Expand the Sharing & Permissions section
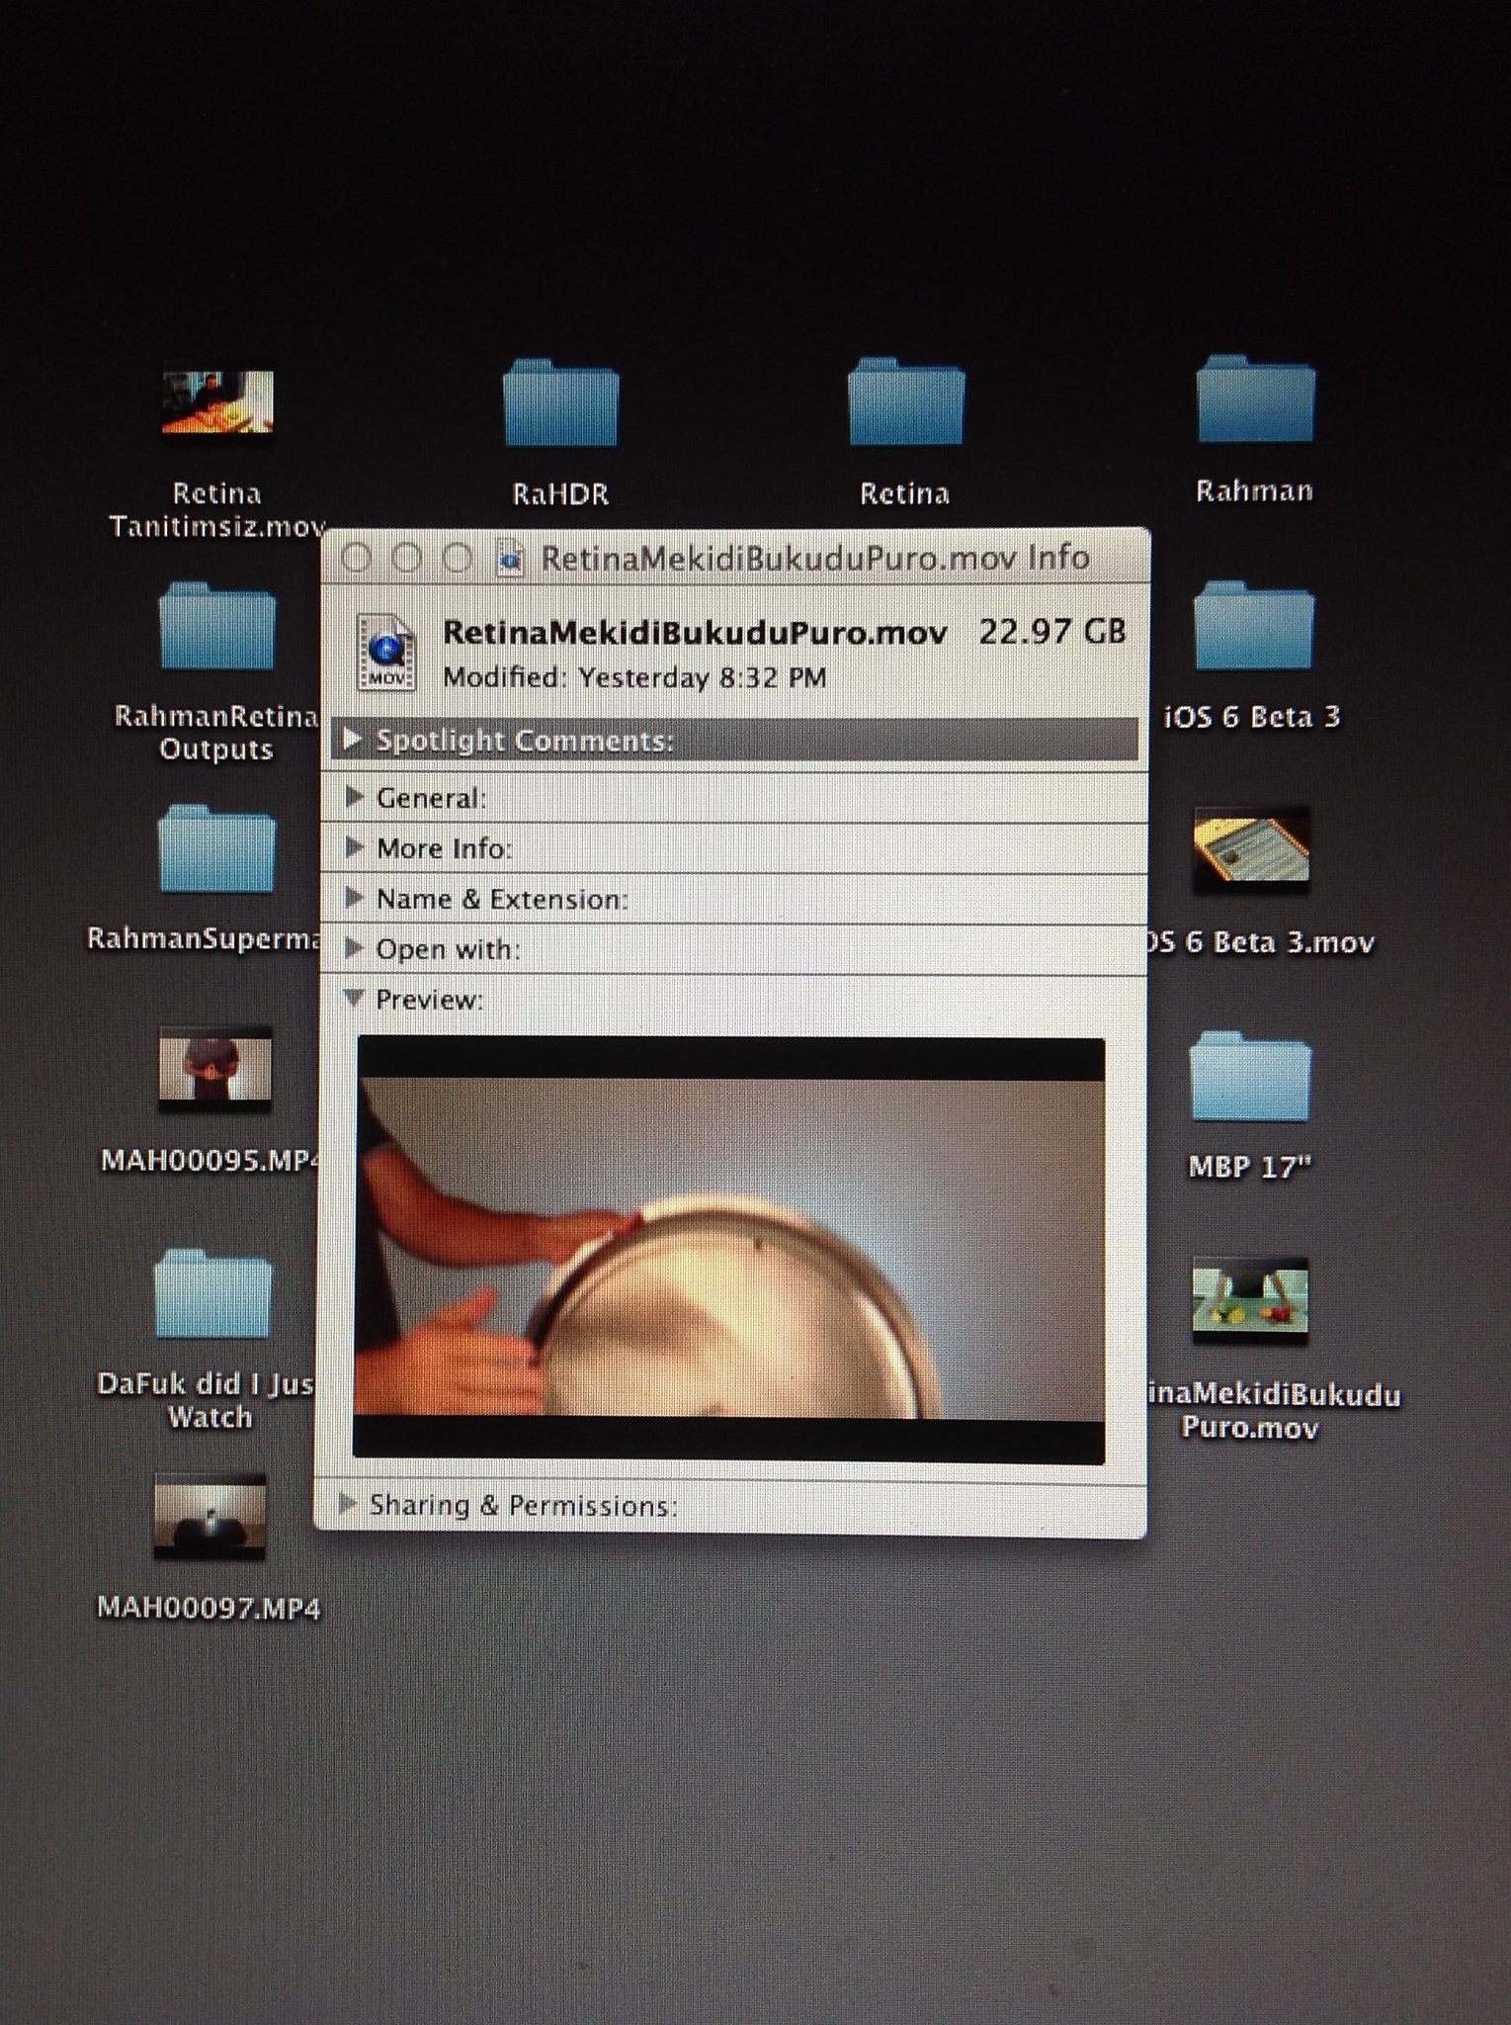This screenshot has width=1511, height=2025. (x=347, y=1504)
